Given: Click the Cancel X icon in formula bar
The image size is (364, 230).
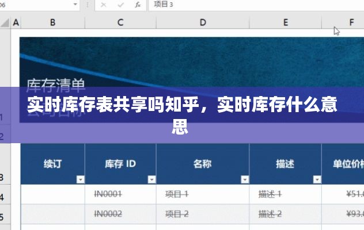Looking at the screenshot, I should pyautogui.click(x=103, y=5).
